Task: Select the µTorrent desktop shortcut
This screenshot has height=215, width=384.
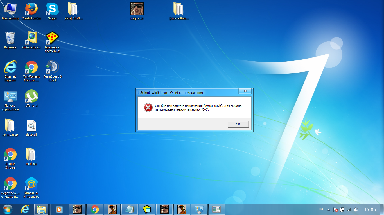Action: pos(31,99)
